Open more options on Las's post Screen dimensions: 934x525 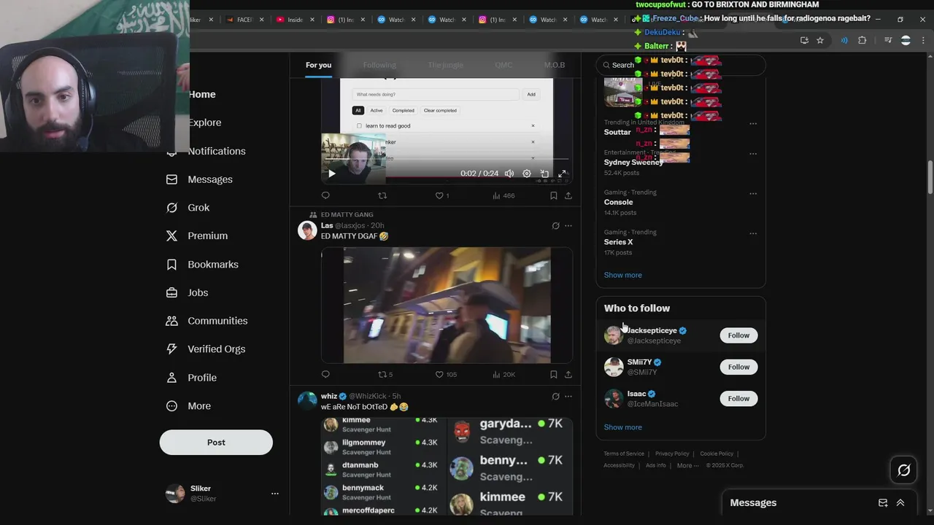coord(568,226)
